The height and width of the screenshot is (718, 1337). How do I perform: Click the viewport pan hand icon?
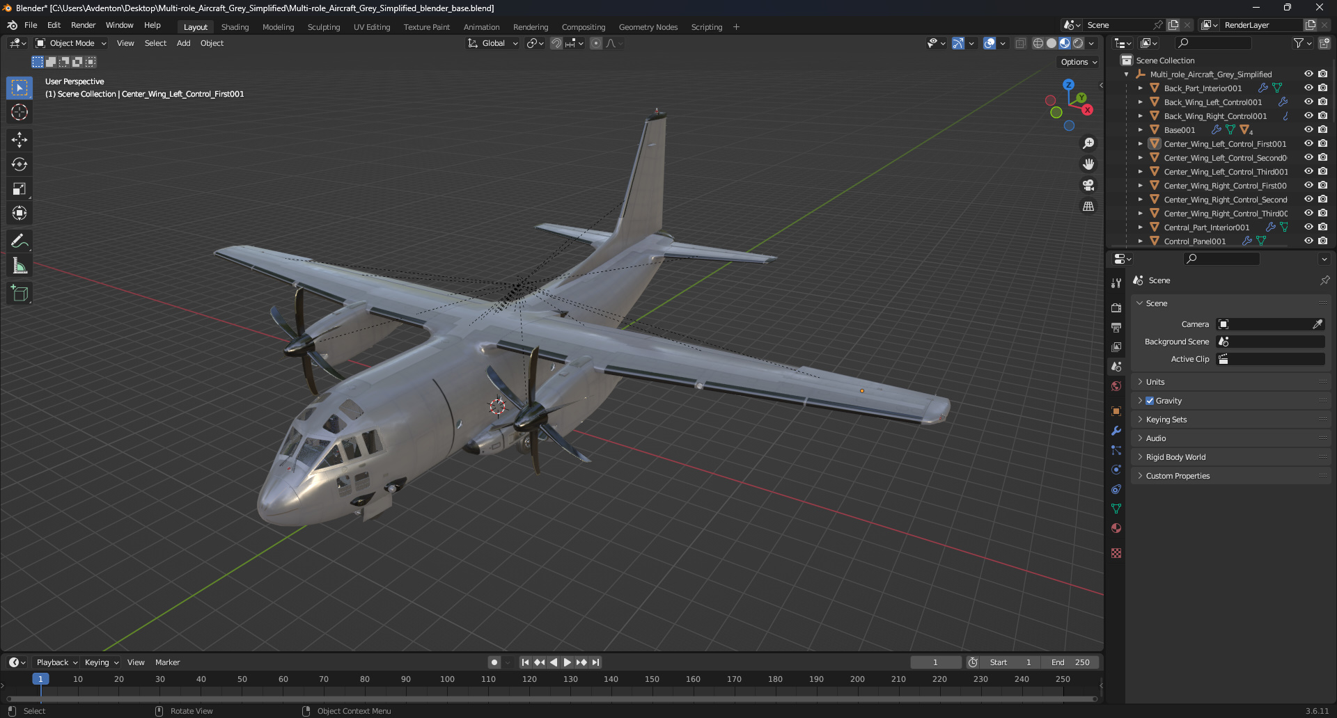1088,164
